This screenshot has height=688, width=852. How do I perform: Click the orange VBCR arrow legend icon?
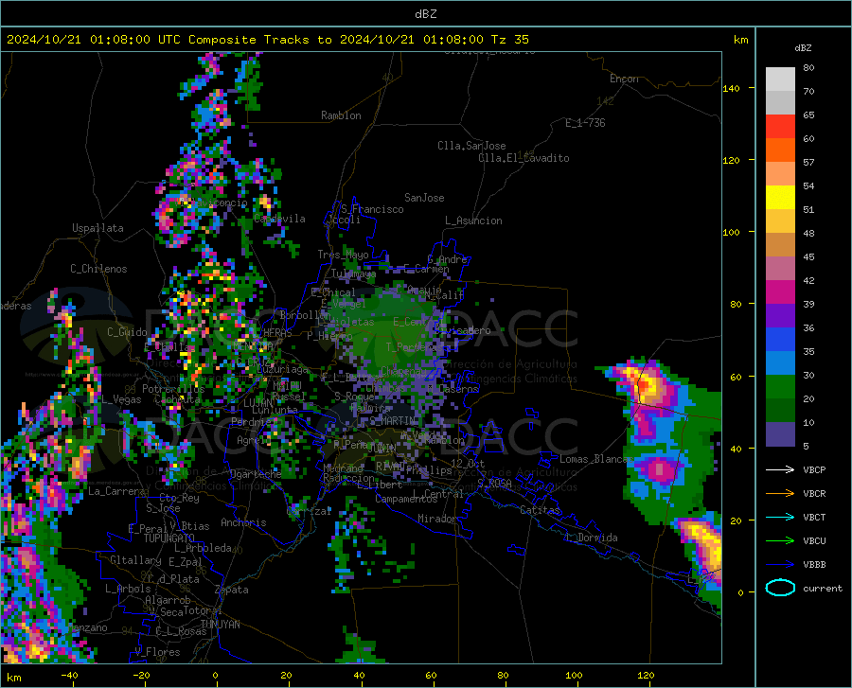point(780,494)
